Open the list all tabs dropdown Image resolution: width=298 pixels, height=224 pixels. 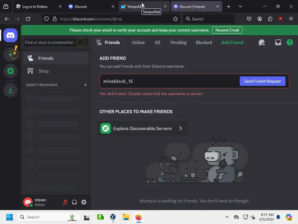pyautogui.click(x=240, y=6)
